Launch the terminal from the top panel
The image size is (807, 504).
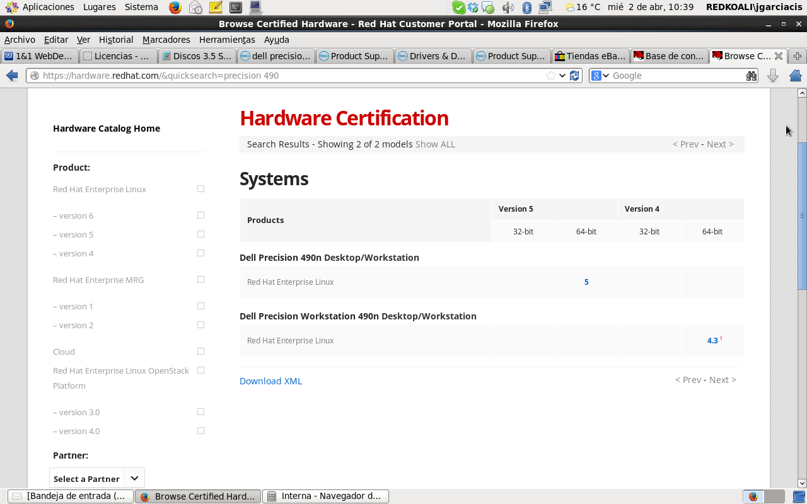(x=235, y=8)
